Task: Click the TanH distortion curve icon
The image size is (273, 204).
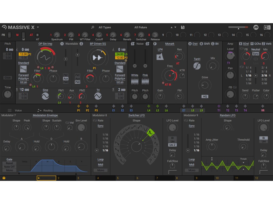Action: pos(197,66)
